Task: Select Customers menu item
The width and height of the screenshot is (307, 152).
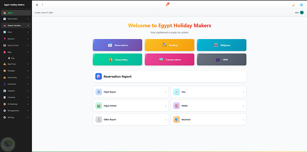Action: [16, 84]
